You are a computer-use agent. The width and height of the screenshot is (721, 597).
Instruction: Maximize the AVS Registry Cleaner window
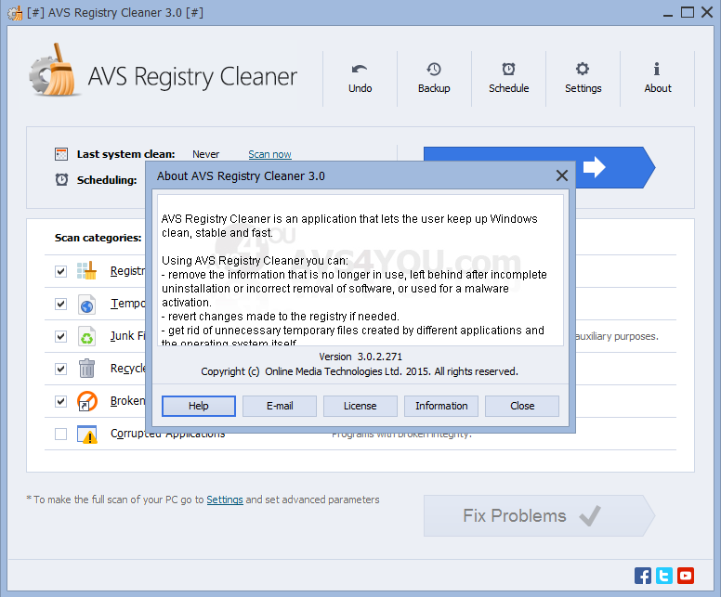688,12
